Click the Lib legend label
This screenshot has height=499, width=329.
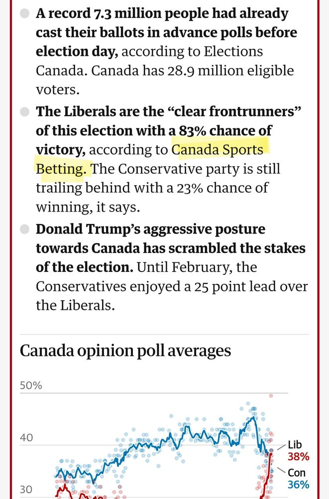[295, 445]
